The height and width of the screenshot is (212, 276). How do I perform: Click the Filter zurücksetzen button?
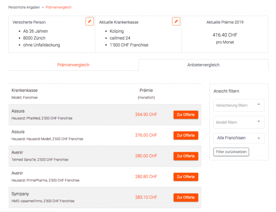(231, 152)
